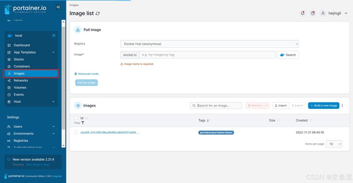Open the user avatar icon
The width and height of the screenshot is (353, 183).
(x=323, y=13)
